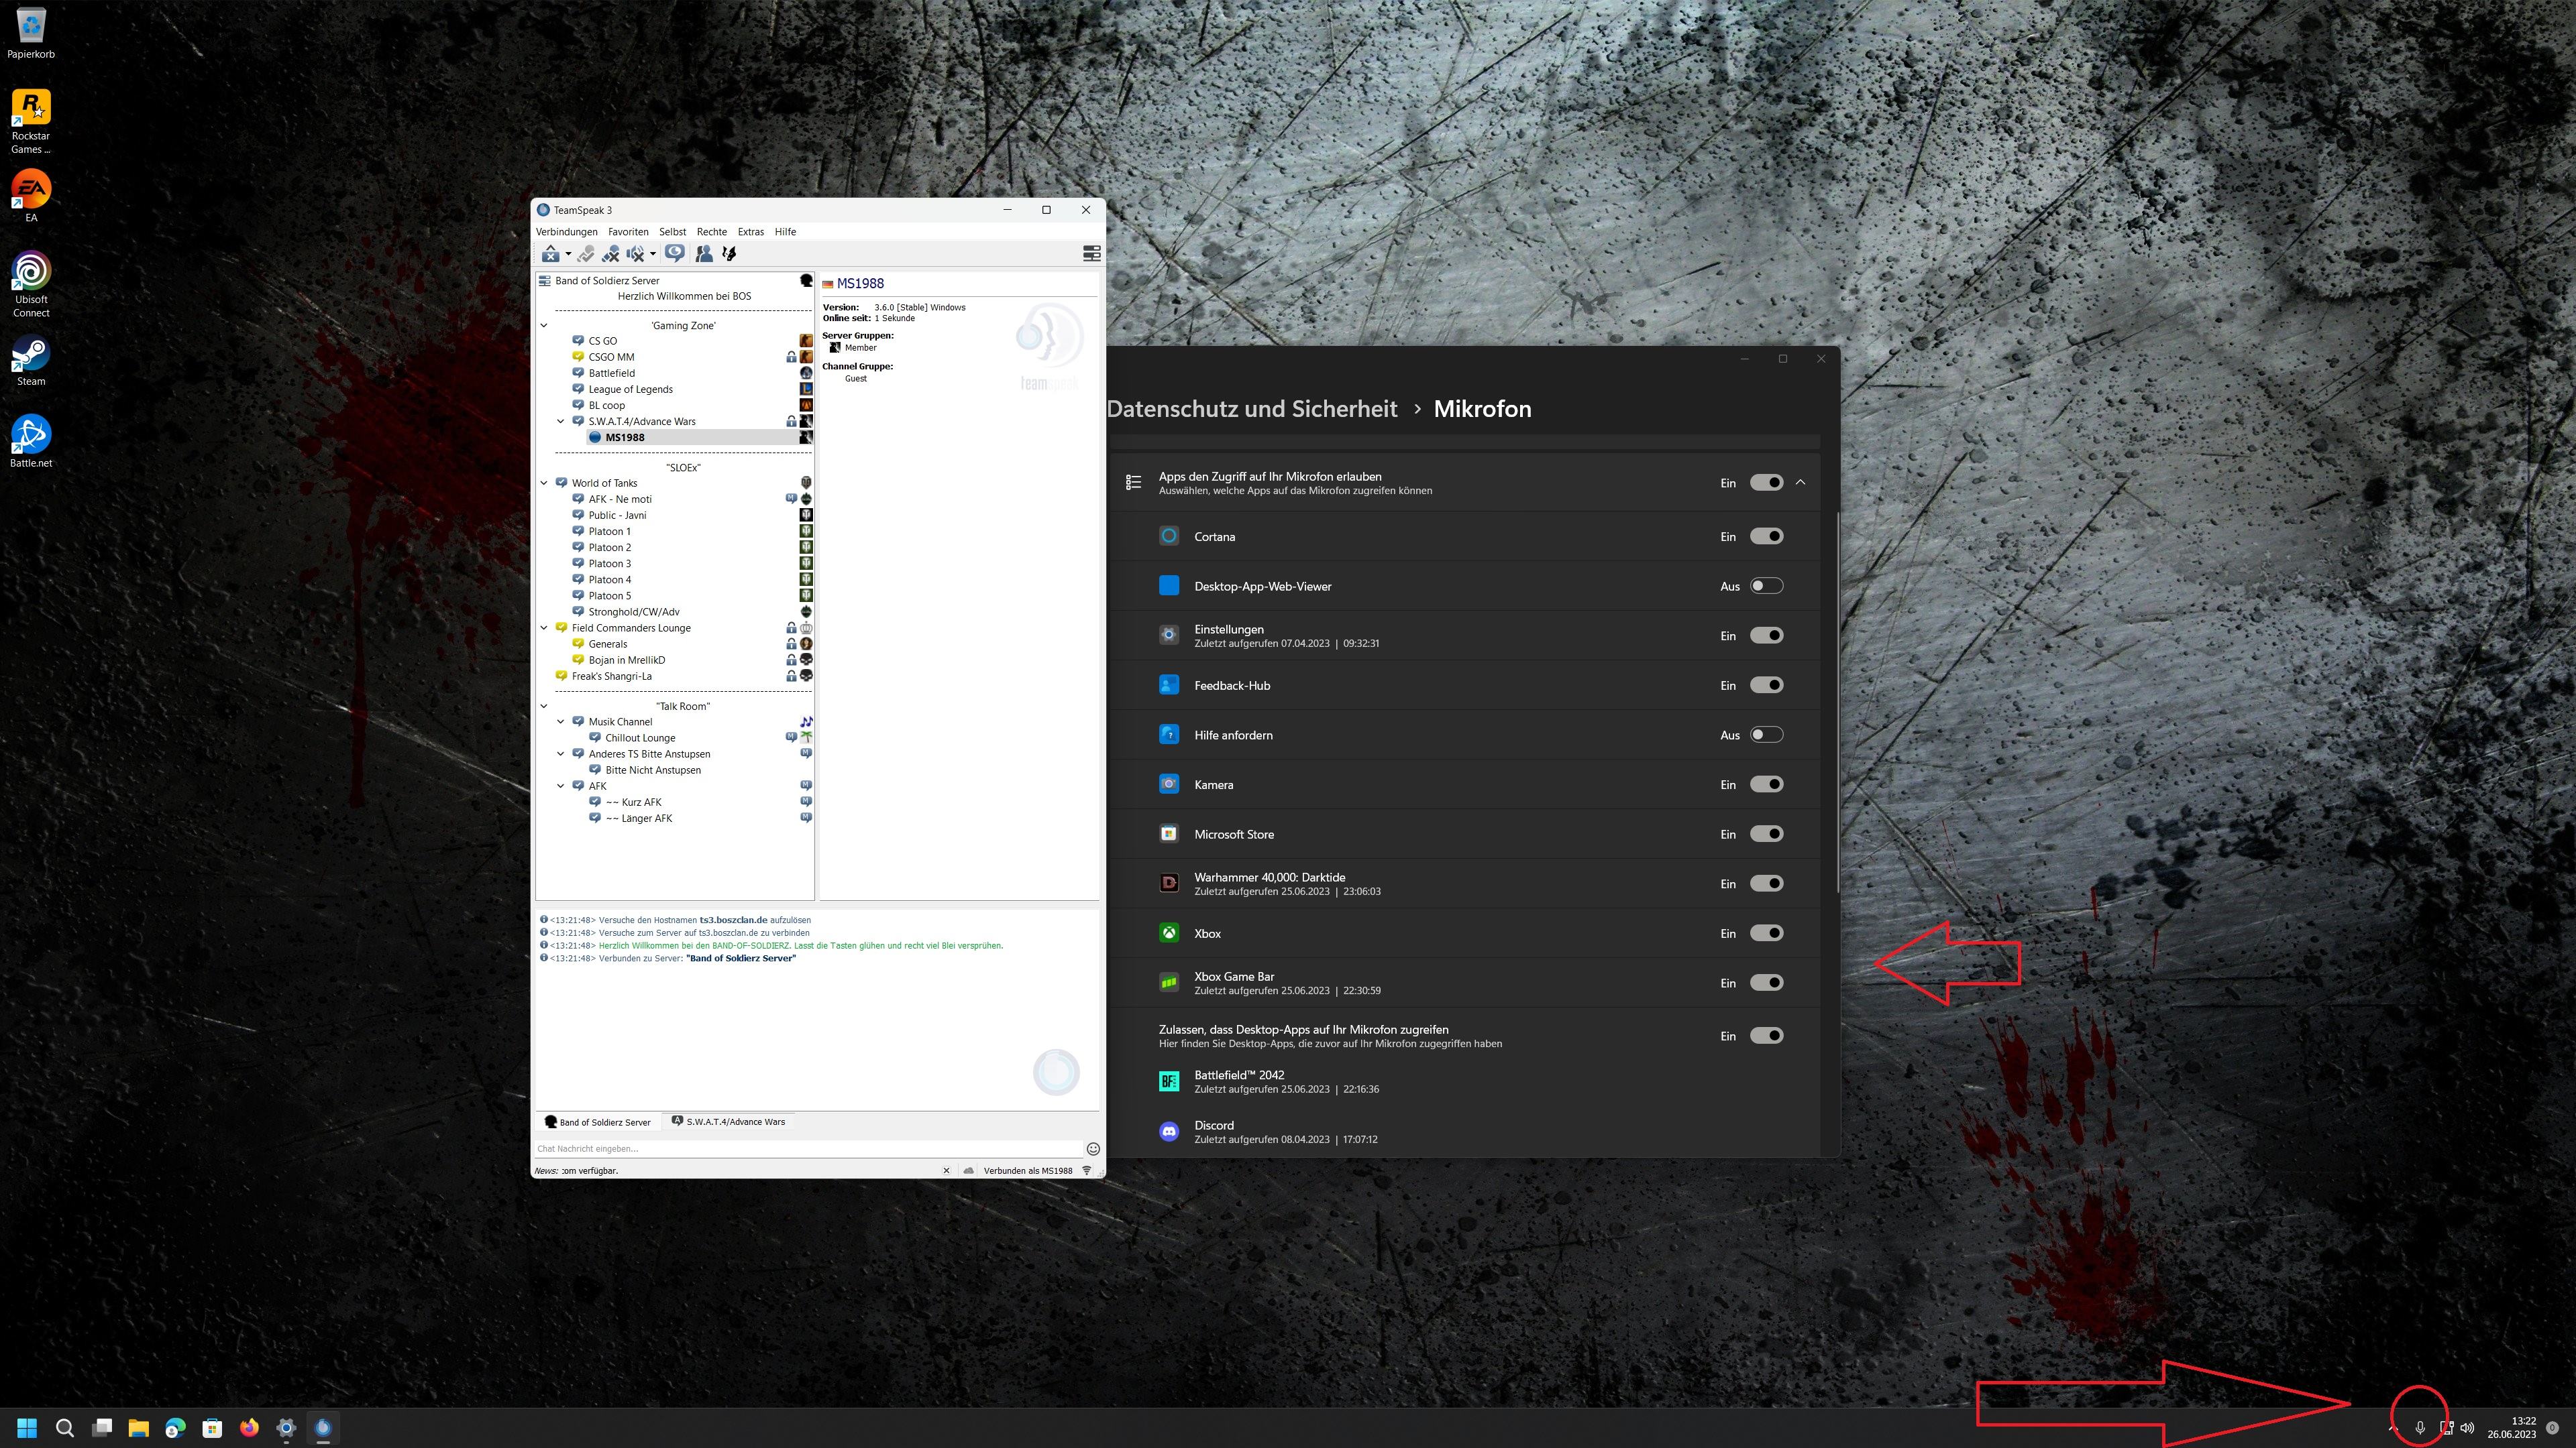Viewport: 2576px width, 1448px height.
Task: Select the Chillout Lounge channel
Action: (640, 739)
